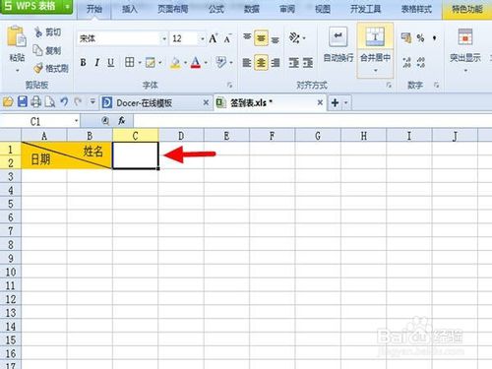Expand the font color dropdown arrow
This screenshot has height=369, width=492.
point(206,62)
